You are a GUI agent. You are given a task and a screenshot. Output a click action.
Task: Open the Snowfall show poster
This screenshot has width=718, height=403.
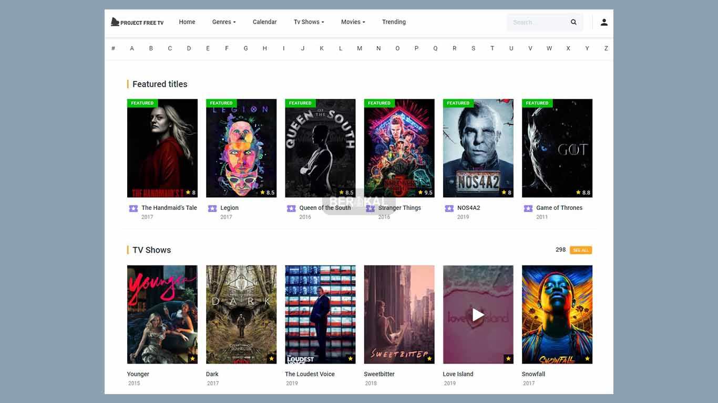pyautogui.click(x=557, y=314)
